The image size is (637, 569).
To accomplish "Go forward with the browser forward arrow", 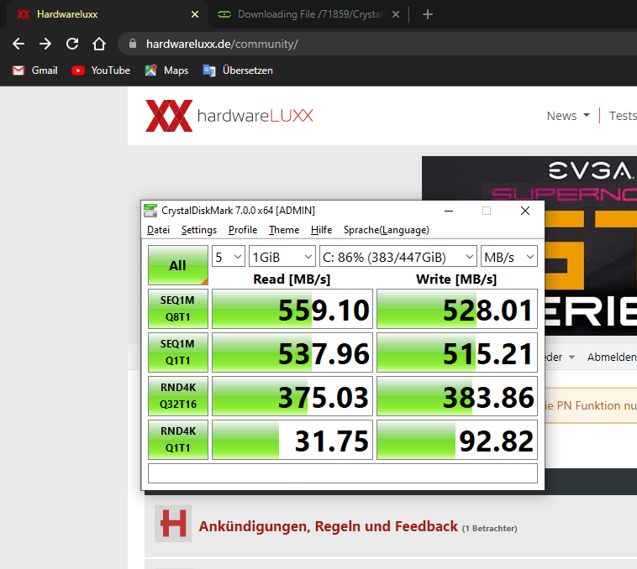I will pyautogui.click(x=45, y=44).
